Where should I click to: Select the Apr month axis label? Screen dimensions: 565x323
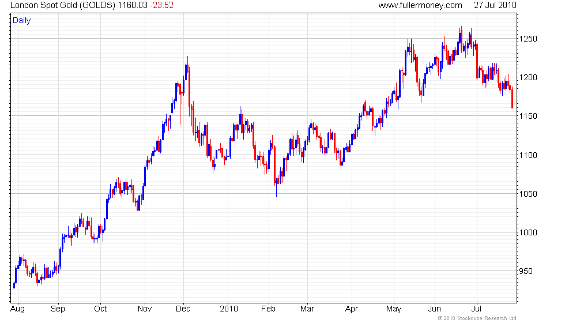click(x=351, y=309)
